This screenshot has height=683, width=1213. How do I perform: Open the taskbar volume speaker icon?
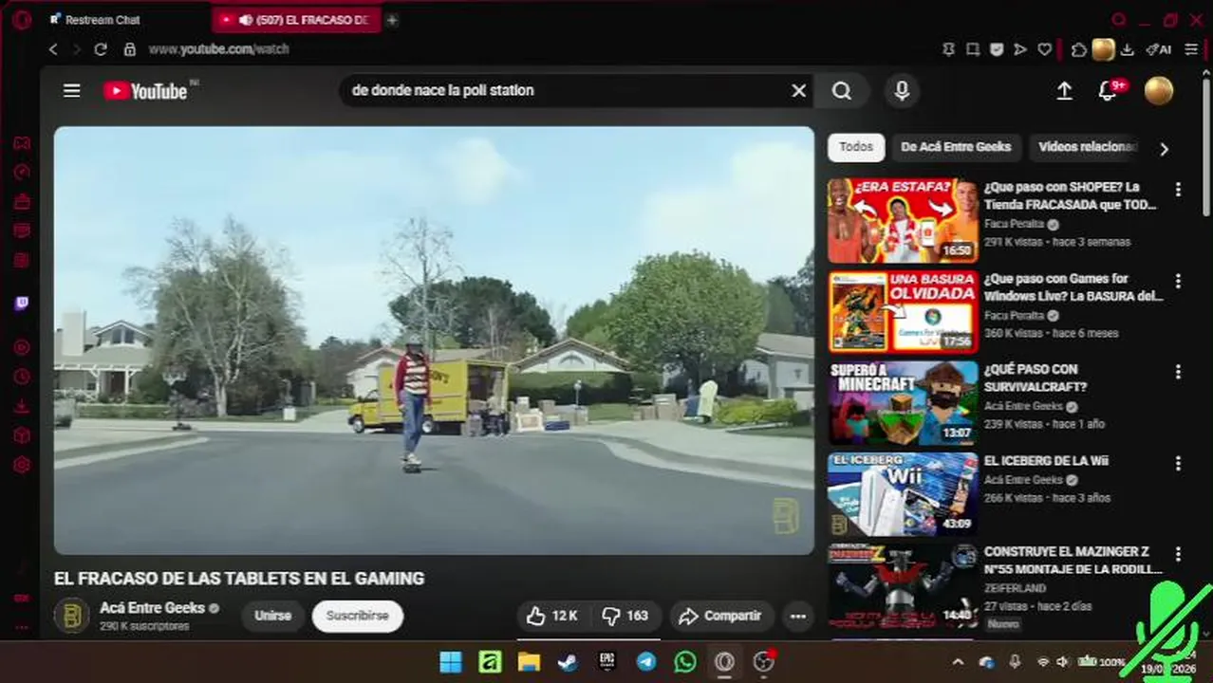click(1062, 662)
